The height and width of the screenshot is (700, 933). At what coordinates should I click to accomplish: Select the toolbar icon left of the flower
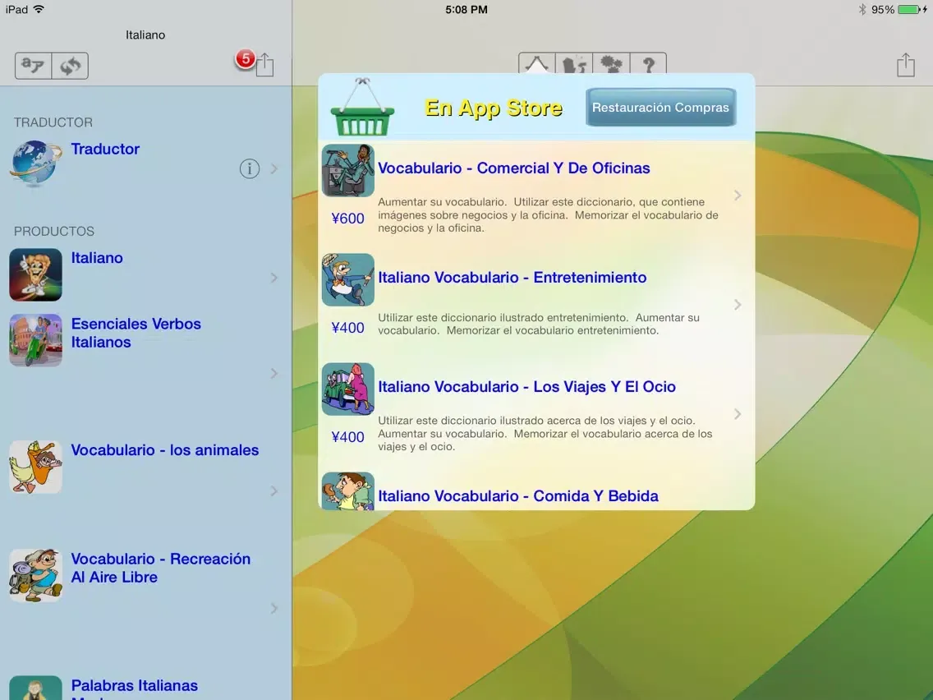(x=573, y=64)
